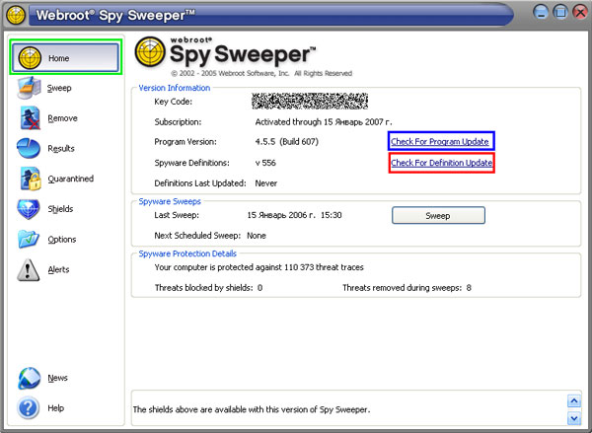Open the Help question mark icon
Viewport: 592px width, 433px height.
click(x=29, y=408)
